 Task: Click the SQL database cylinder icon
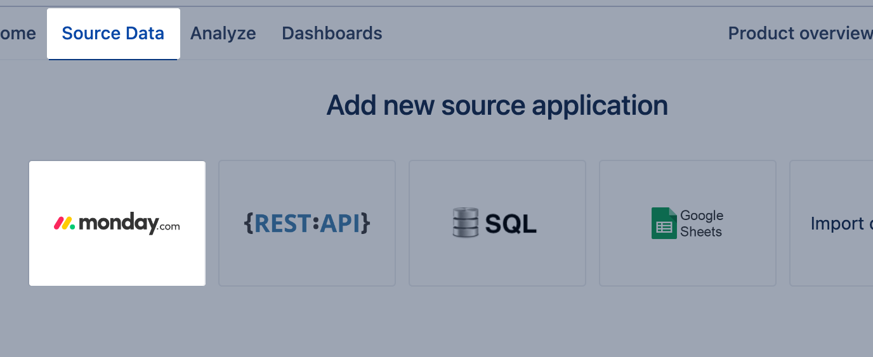(x=464, y=223)
